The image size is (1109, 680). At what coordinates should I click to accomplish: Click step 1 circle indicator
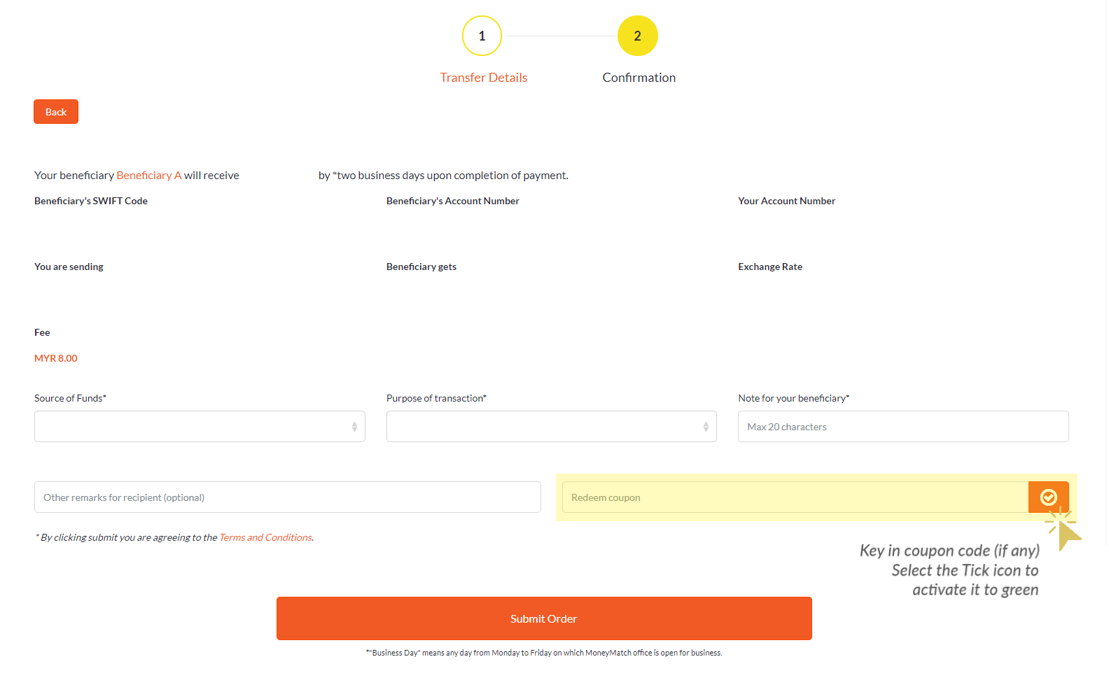point(482,36)
